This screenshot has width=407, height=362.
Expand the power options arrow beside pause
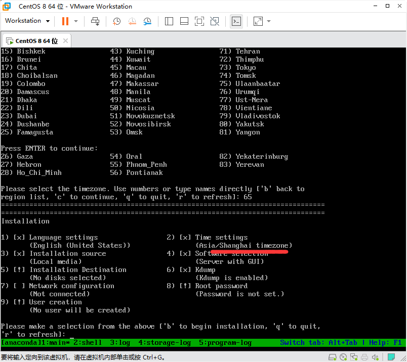tap(76, 21)
